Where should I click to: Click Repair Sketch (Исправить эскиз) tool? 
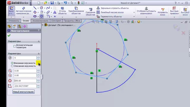[x=163, y=12]
